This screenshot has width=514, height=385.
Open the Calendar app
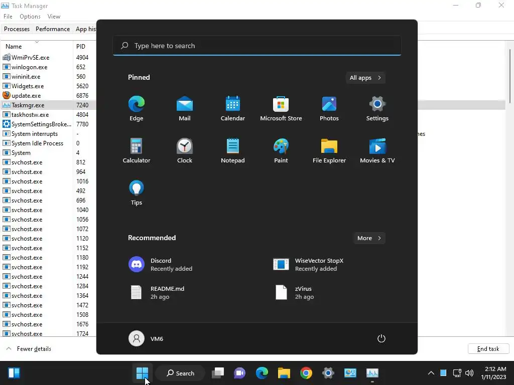pyautogui.click(x=233, y=109)
